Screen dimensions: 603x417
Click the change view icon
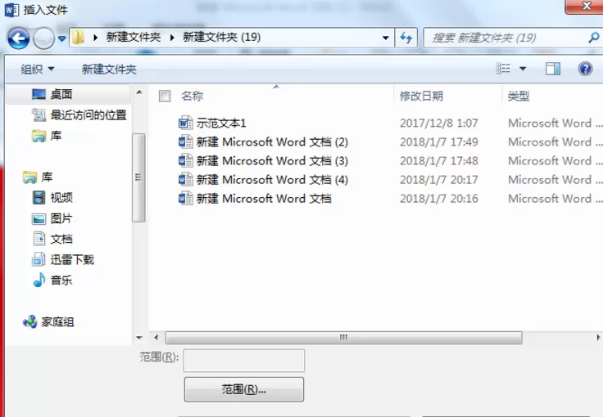coord(503,69)
